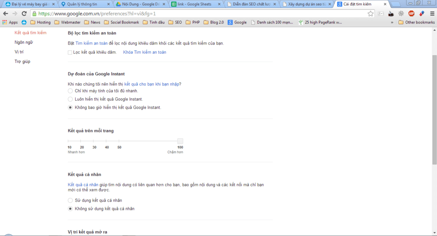Open the Google bookmark
437x236 pixels.
237,22
